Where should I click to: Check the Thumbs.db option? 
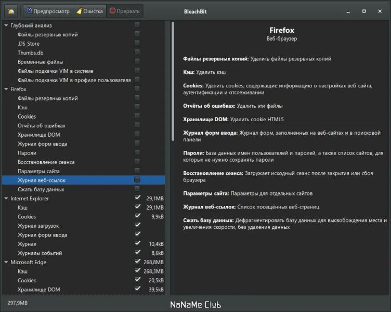[137, 52]
